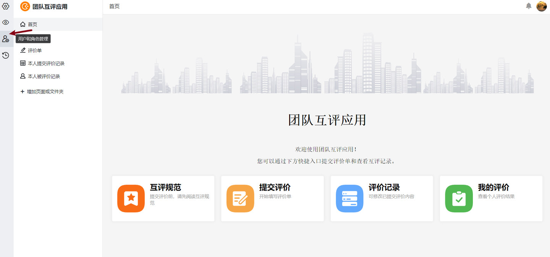Viewport: 550px width, 257px height.
Task: Open the 提交评价 card
Action: point(272,198)
